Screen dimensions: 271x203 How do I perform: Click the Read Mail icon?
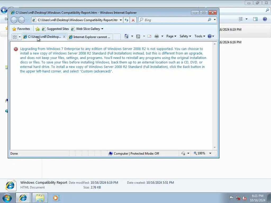149,36
